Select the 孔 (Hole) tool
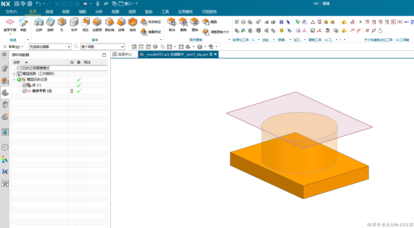Image resolution: width=414 pixels, height=228 pixels. (x=62, y=25)
